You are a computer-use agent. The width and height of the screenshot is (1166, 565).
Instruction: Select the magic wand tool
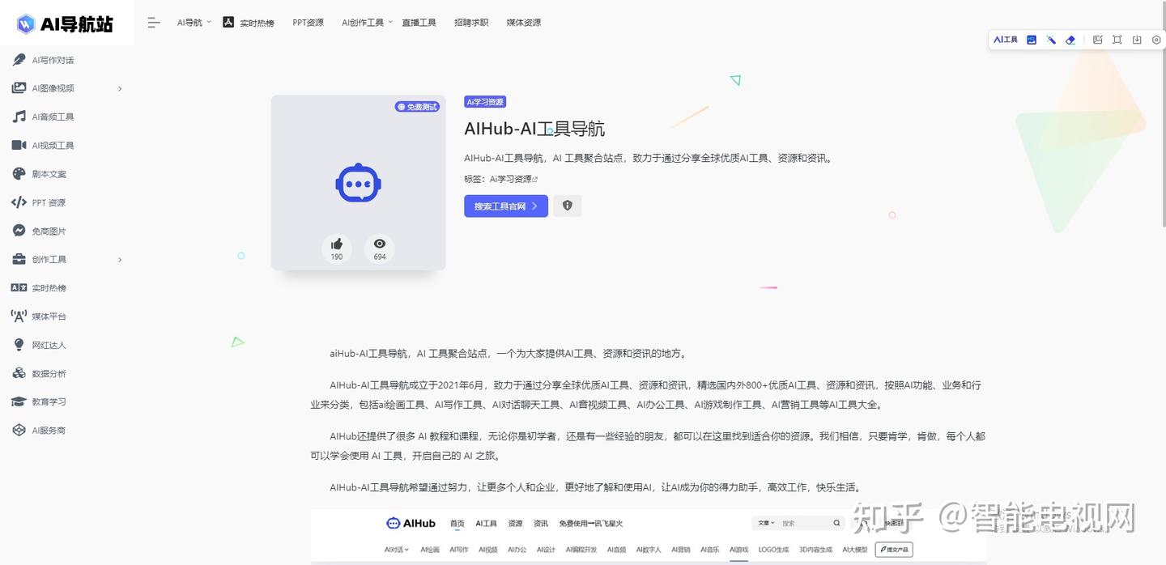coord(1051,40)
